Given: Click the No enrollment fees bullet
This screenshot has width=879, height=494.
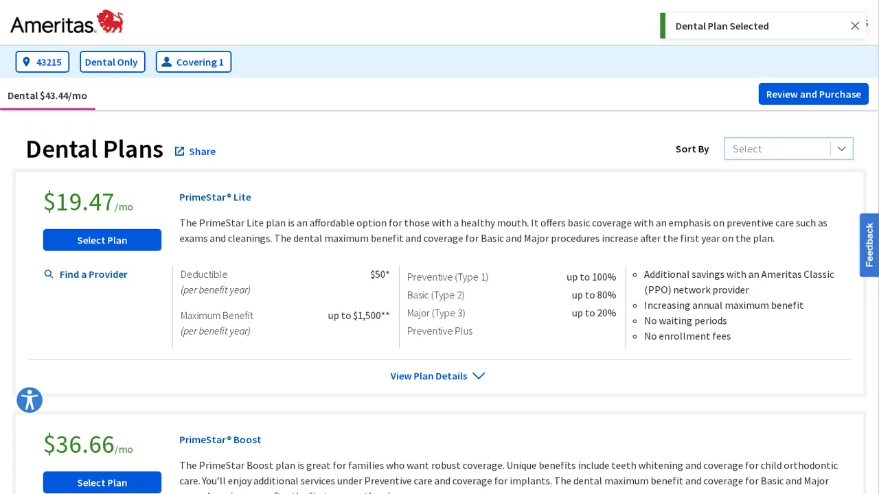Looking at the screenshot, I should (687, 336).
